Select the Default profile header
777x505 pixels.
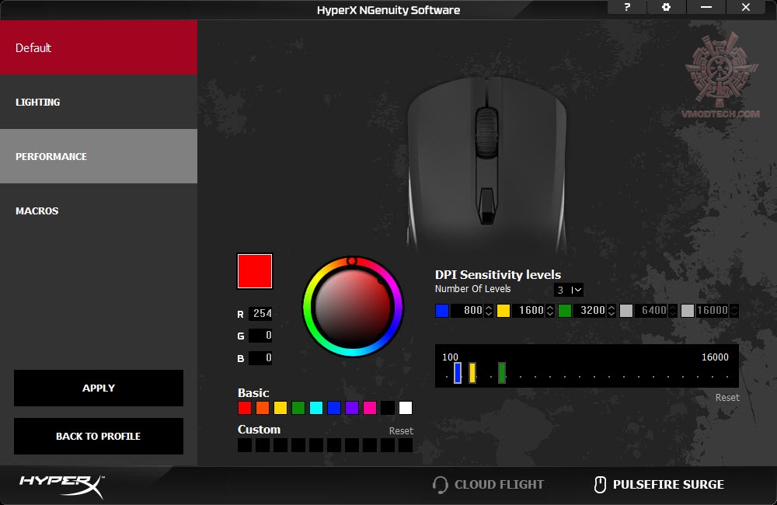tap(99, 47)
